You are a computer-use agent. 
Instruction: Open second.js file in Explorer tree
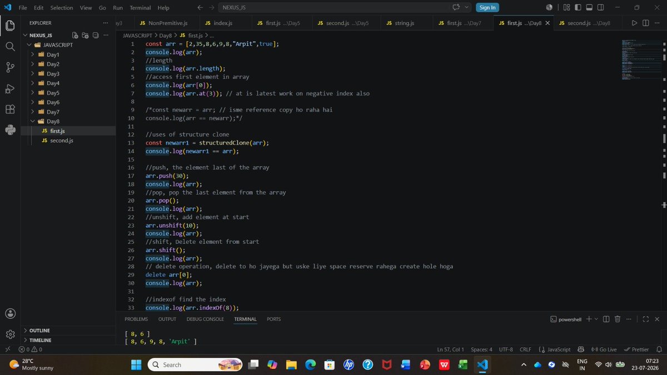tap(62, 141)
